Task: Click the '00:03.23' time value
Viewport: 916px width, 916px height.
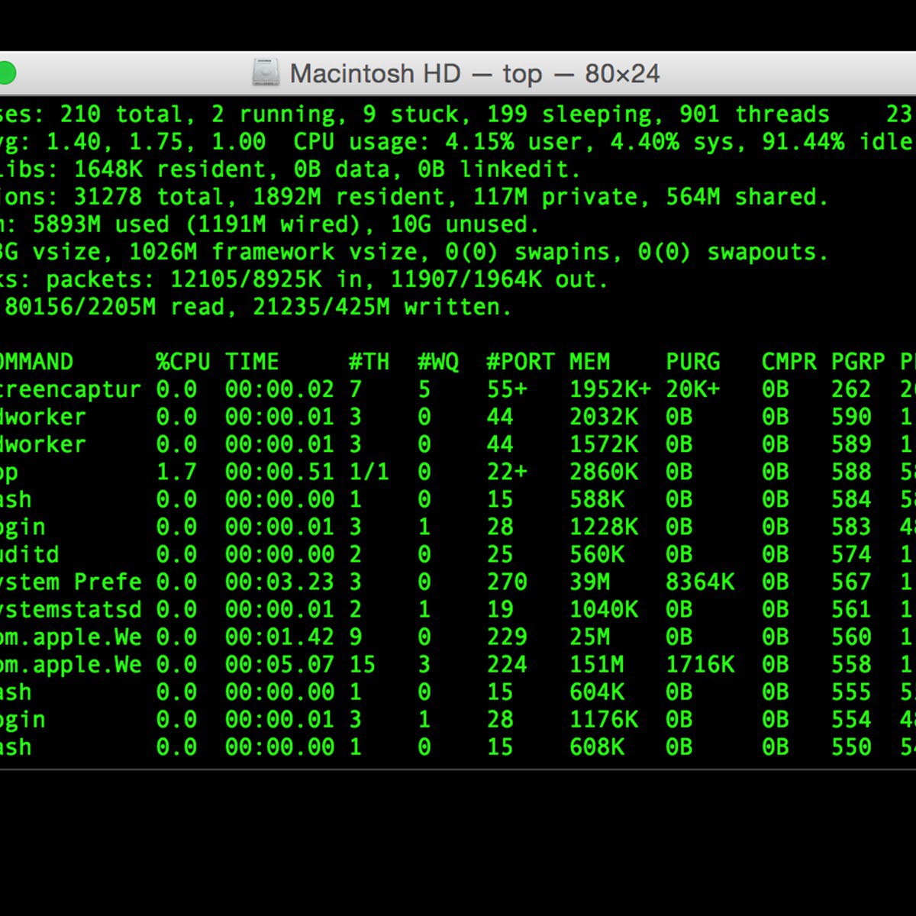Action: pos(279,582)
